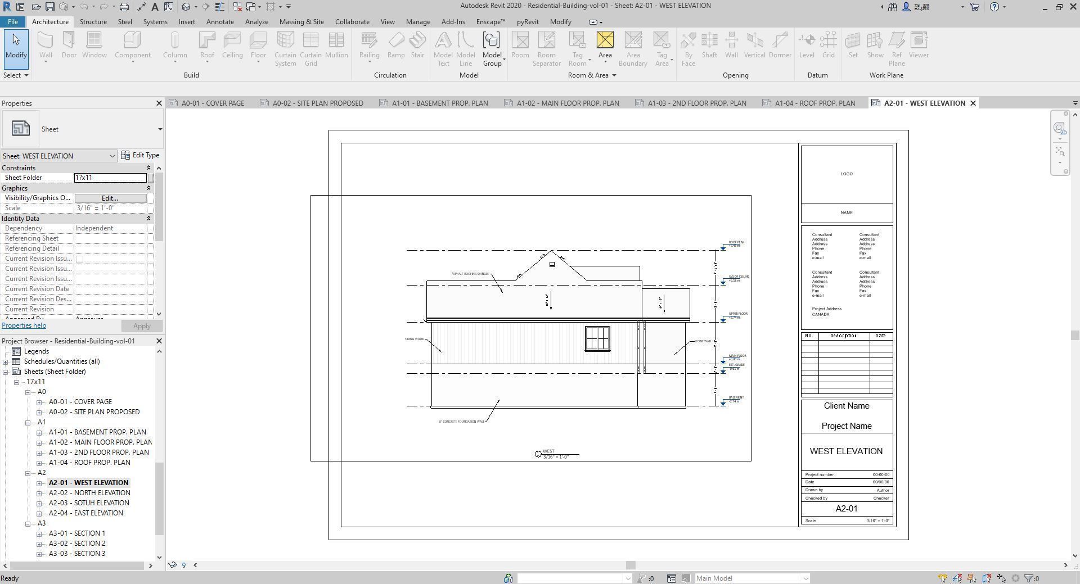Close the A2-01 - WEST ELEVATION tab
1080x584 pixels.
point(973,103)
